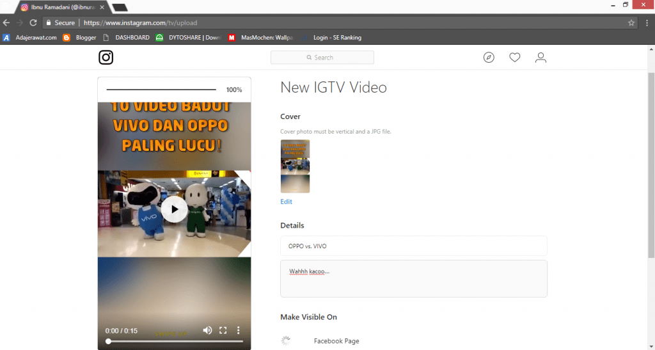Open the Blogger bookmark
Screen dimensions: 655x350
pyautogui.click(x=80, y=38)
